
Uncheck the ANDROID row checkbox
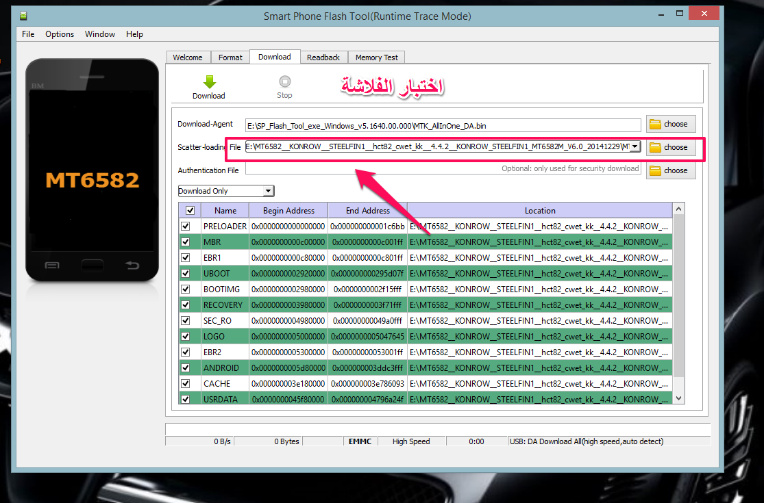186,367
